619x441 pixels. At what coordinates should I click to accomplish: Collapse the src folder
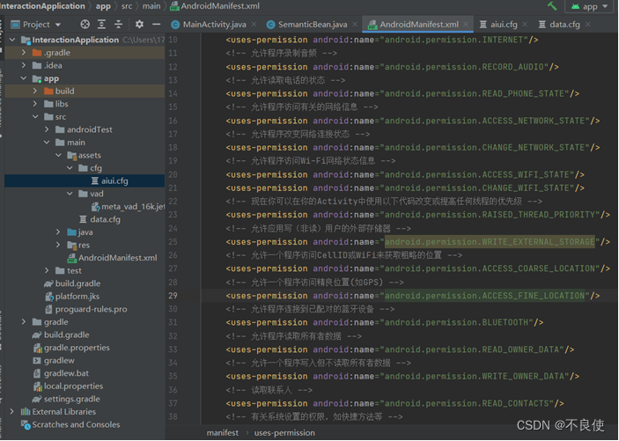[35, 116]
